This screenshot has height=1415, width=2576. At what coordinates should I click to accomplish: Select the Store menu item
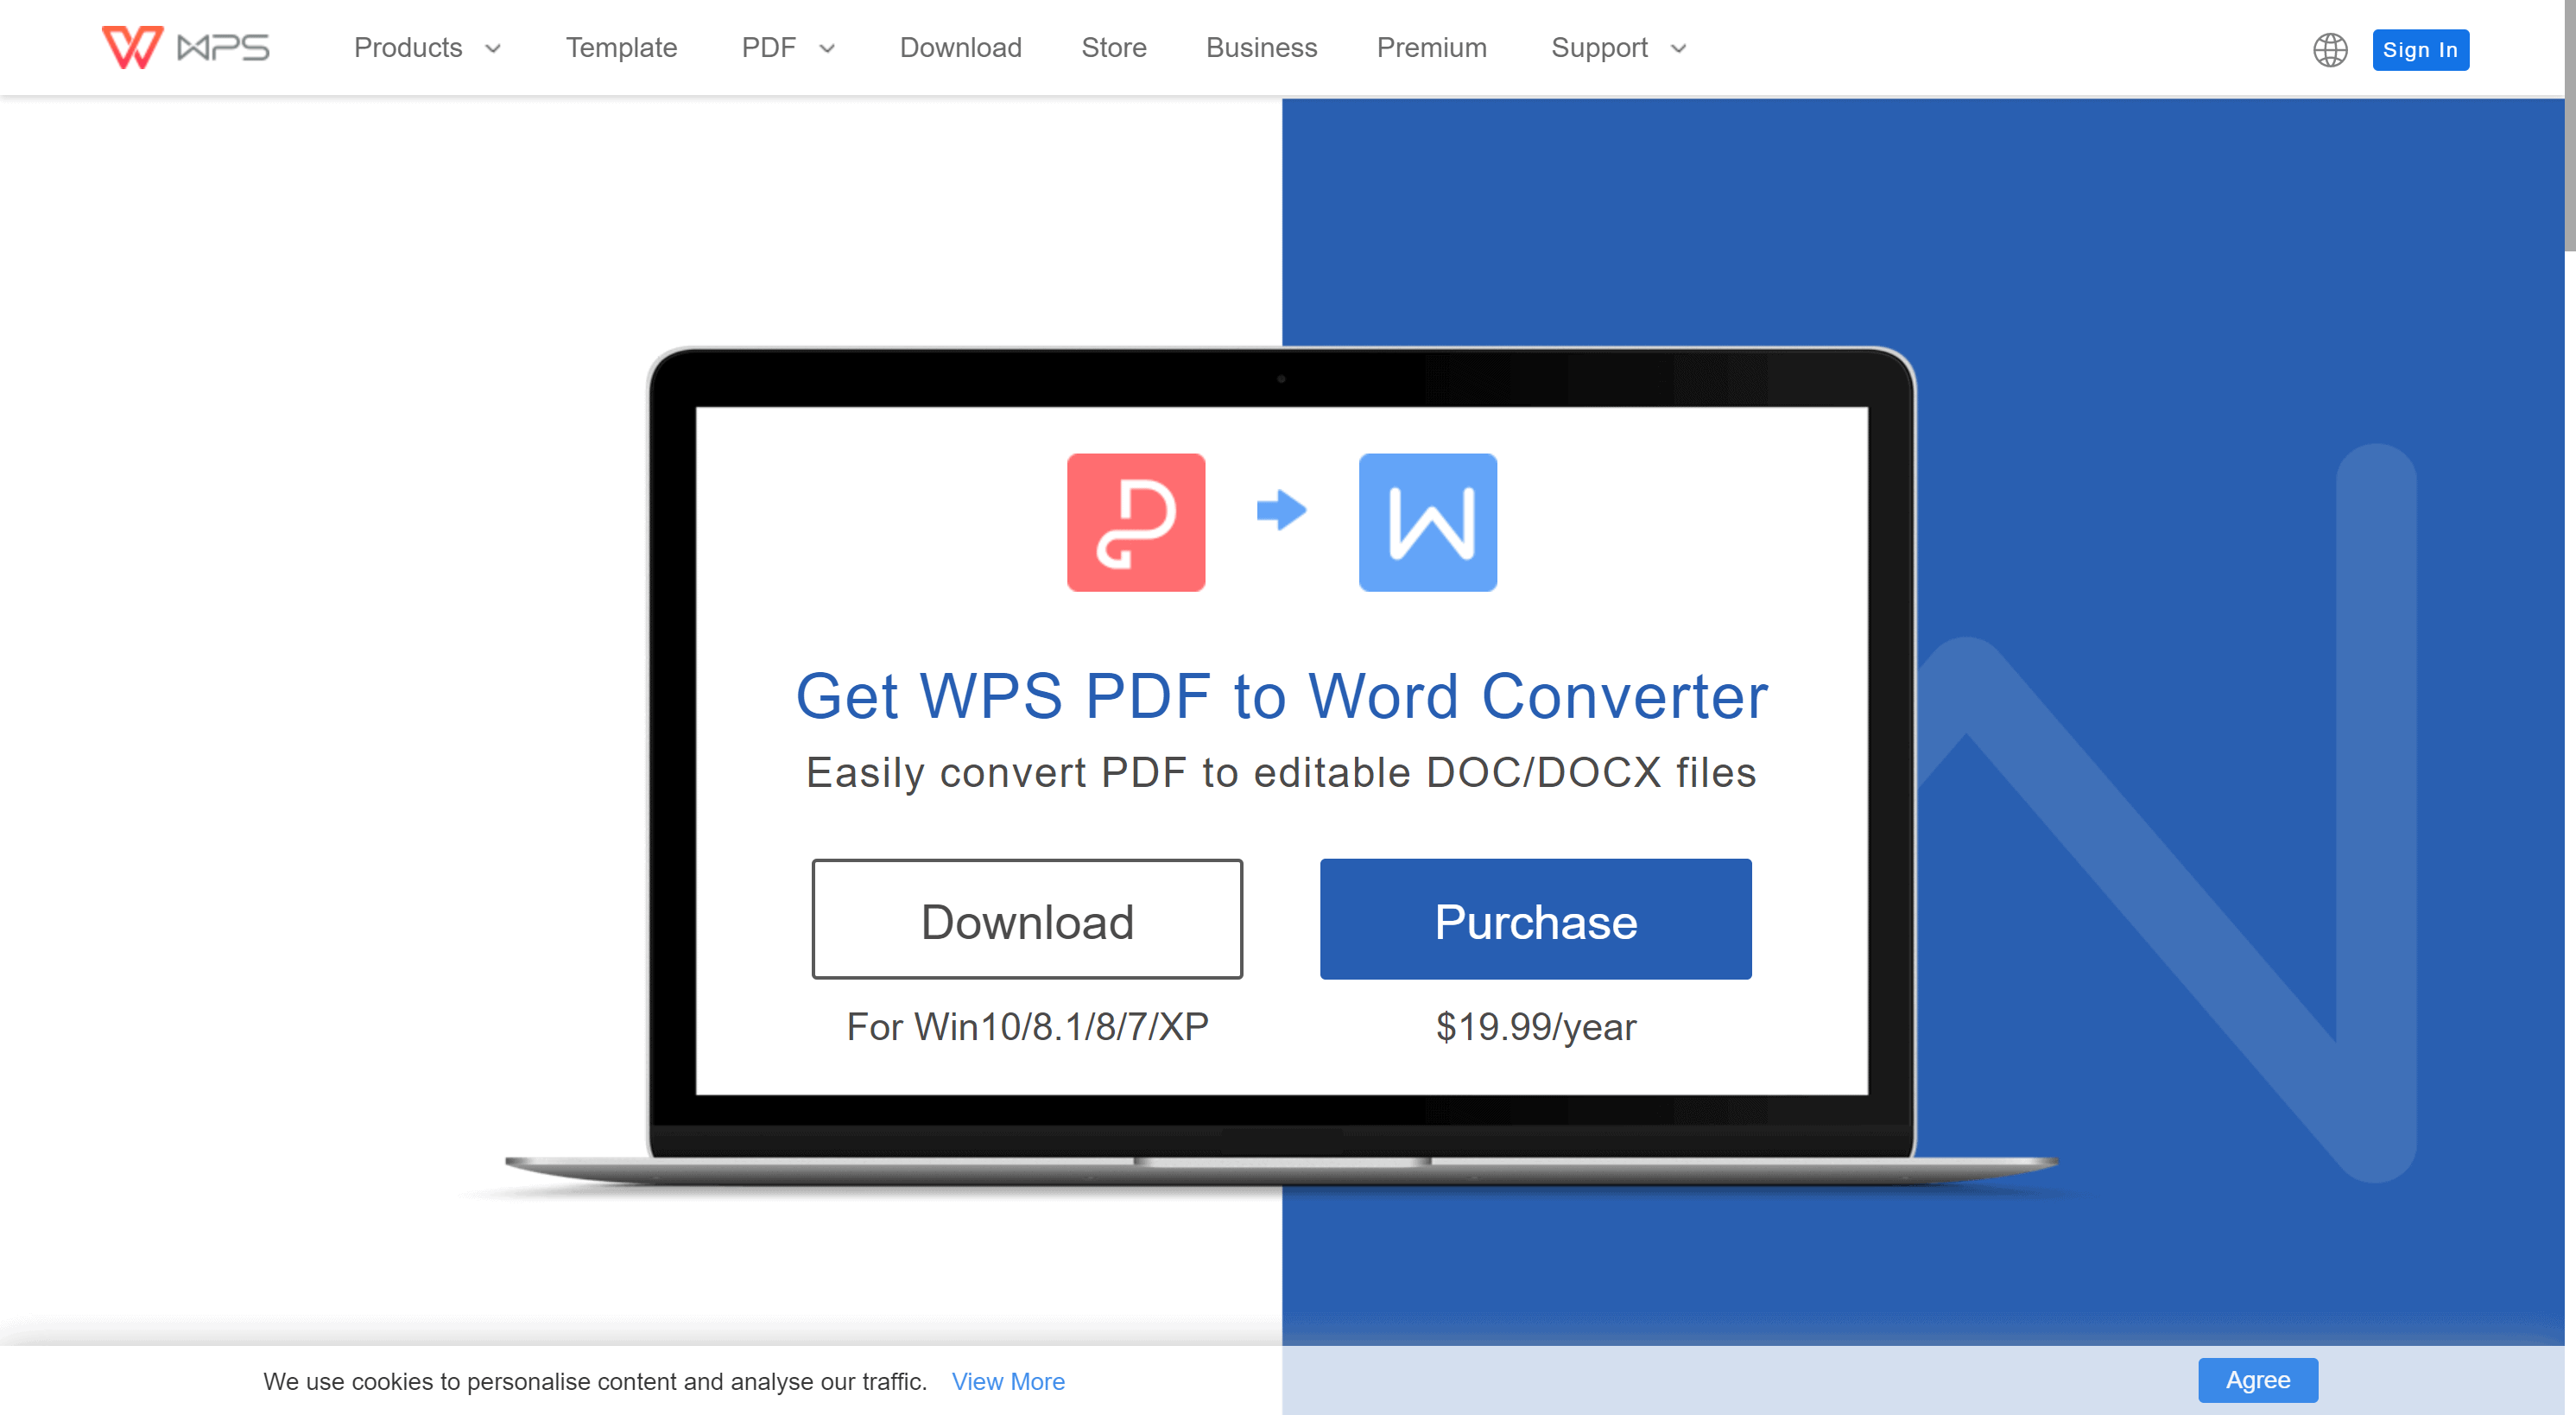coord(1115,47)
